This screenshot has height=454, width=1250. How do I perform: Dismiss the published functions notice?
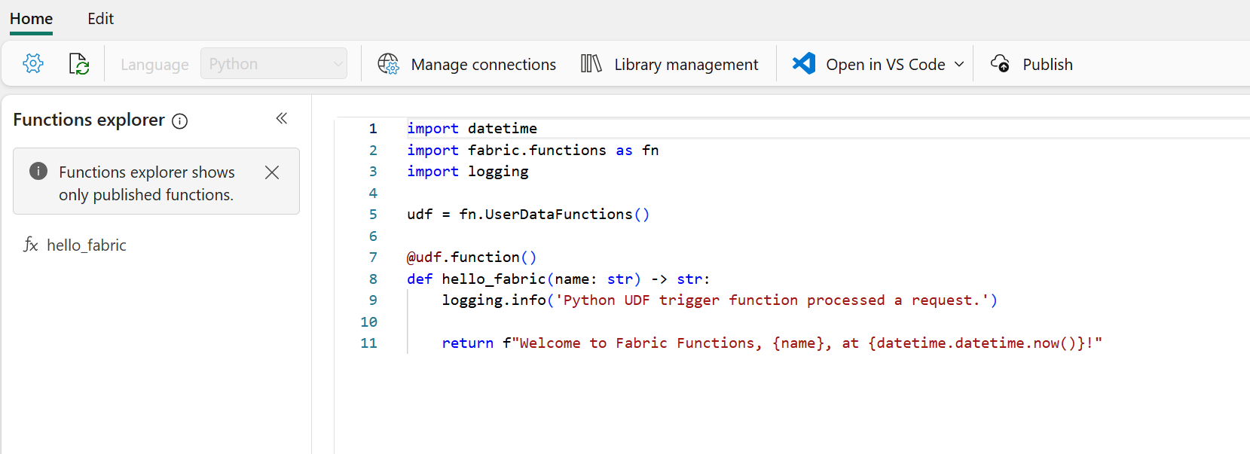(x=272, y=172)
